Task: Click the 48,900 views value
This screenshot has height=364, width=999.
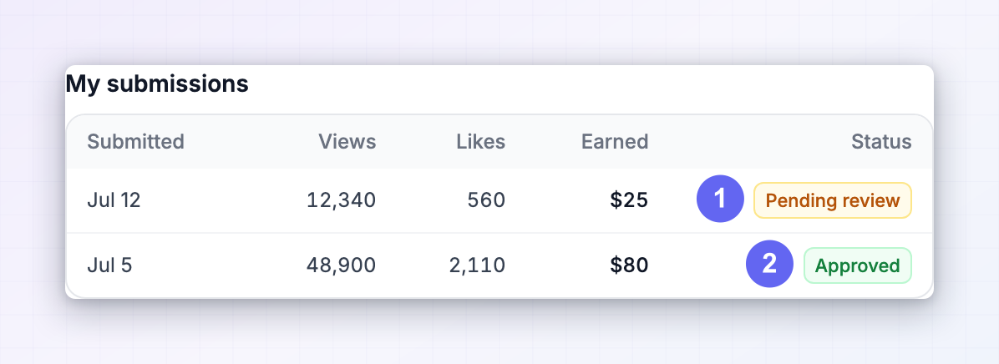Action: [342, 265]
